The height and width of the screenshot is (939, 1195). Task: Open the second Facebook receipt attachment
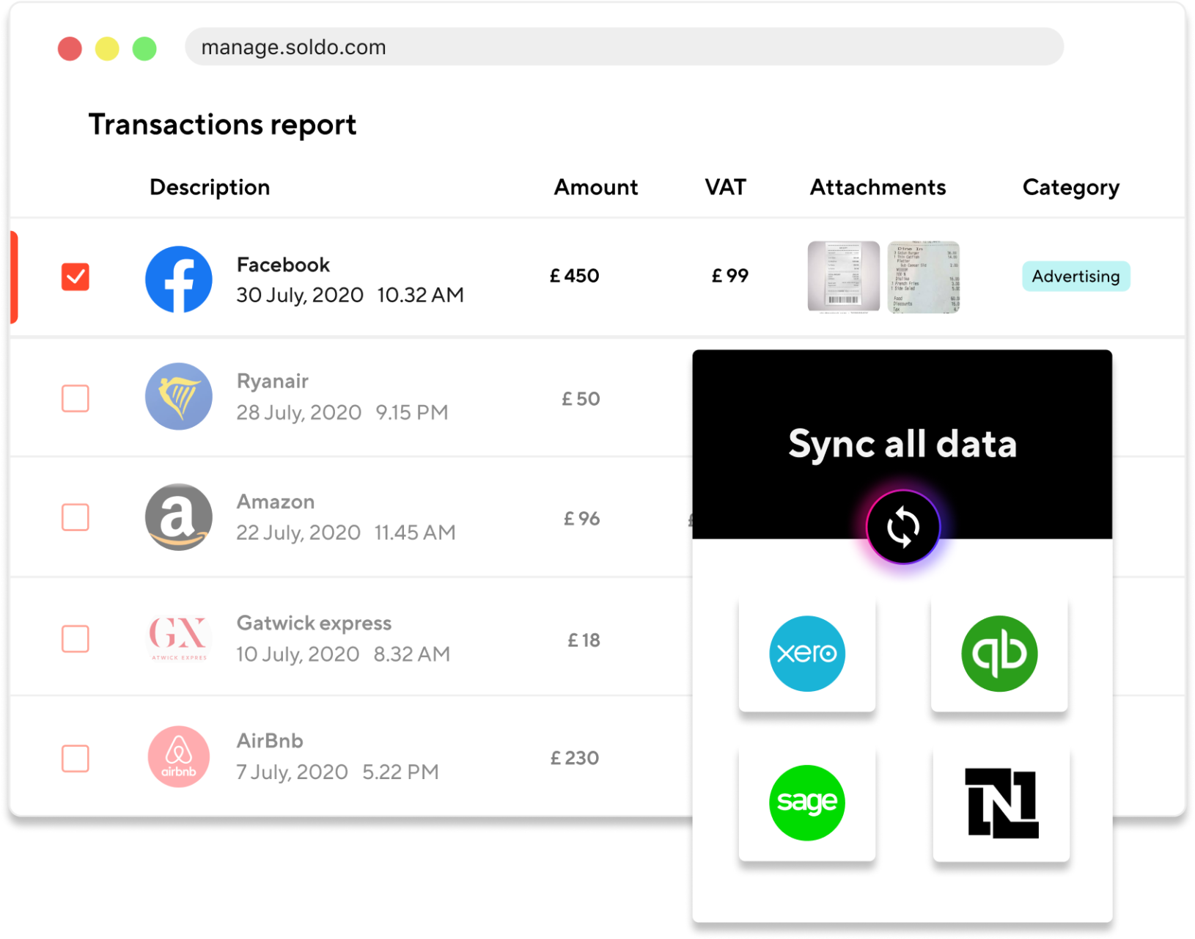pos(924,277)
